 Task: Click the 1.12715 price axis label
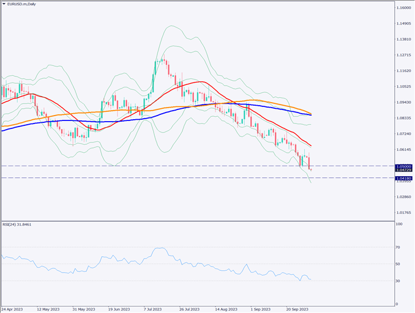click(x=403, y=55)
